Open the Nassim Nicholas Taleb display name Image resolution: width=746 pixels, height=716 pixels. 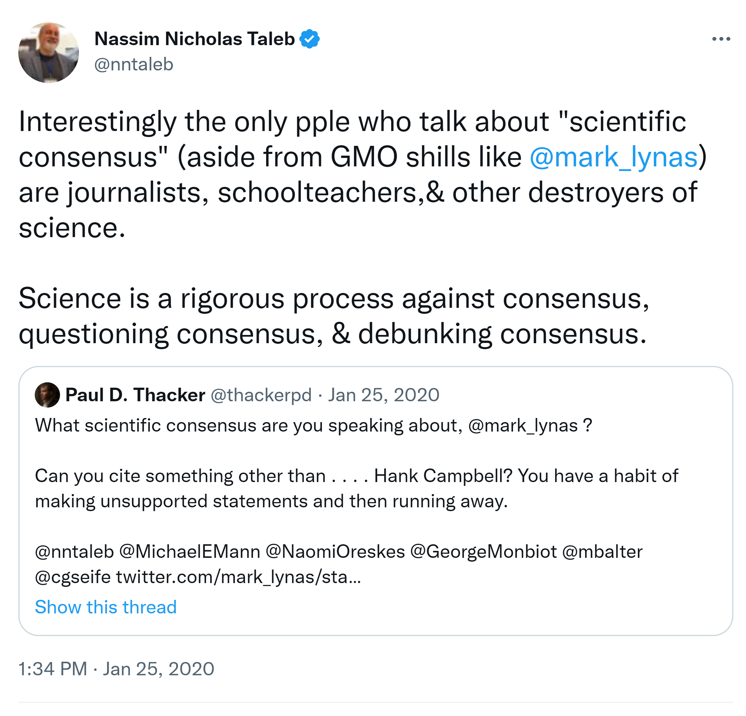[195, 39]
